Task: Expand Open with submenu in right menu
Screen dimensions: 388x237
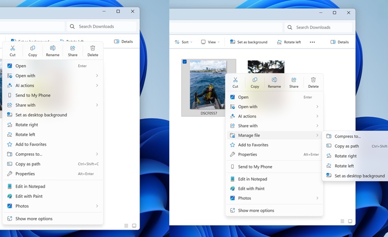Action: click(317, 106)
